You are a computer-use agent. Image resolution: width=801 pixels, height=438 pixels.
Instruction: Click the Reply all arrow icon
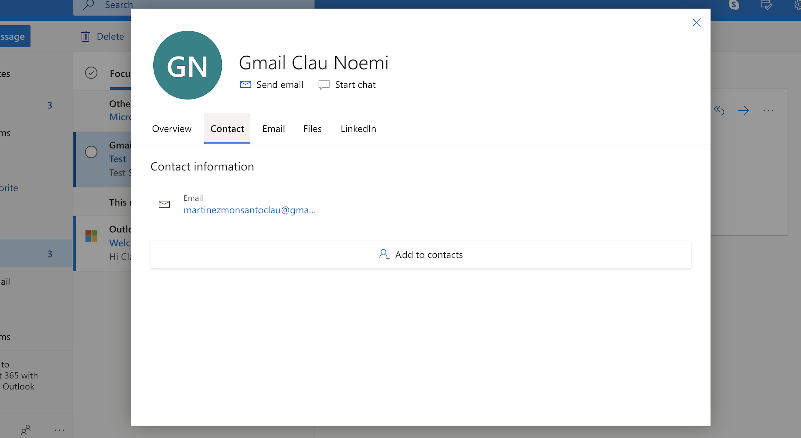[719, 111]
